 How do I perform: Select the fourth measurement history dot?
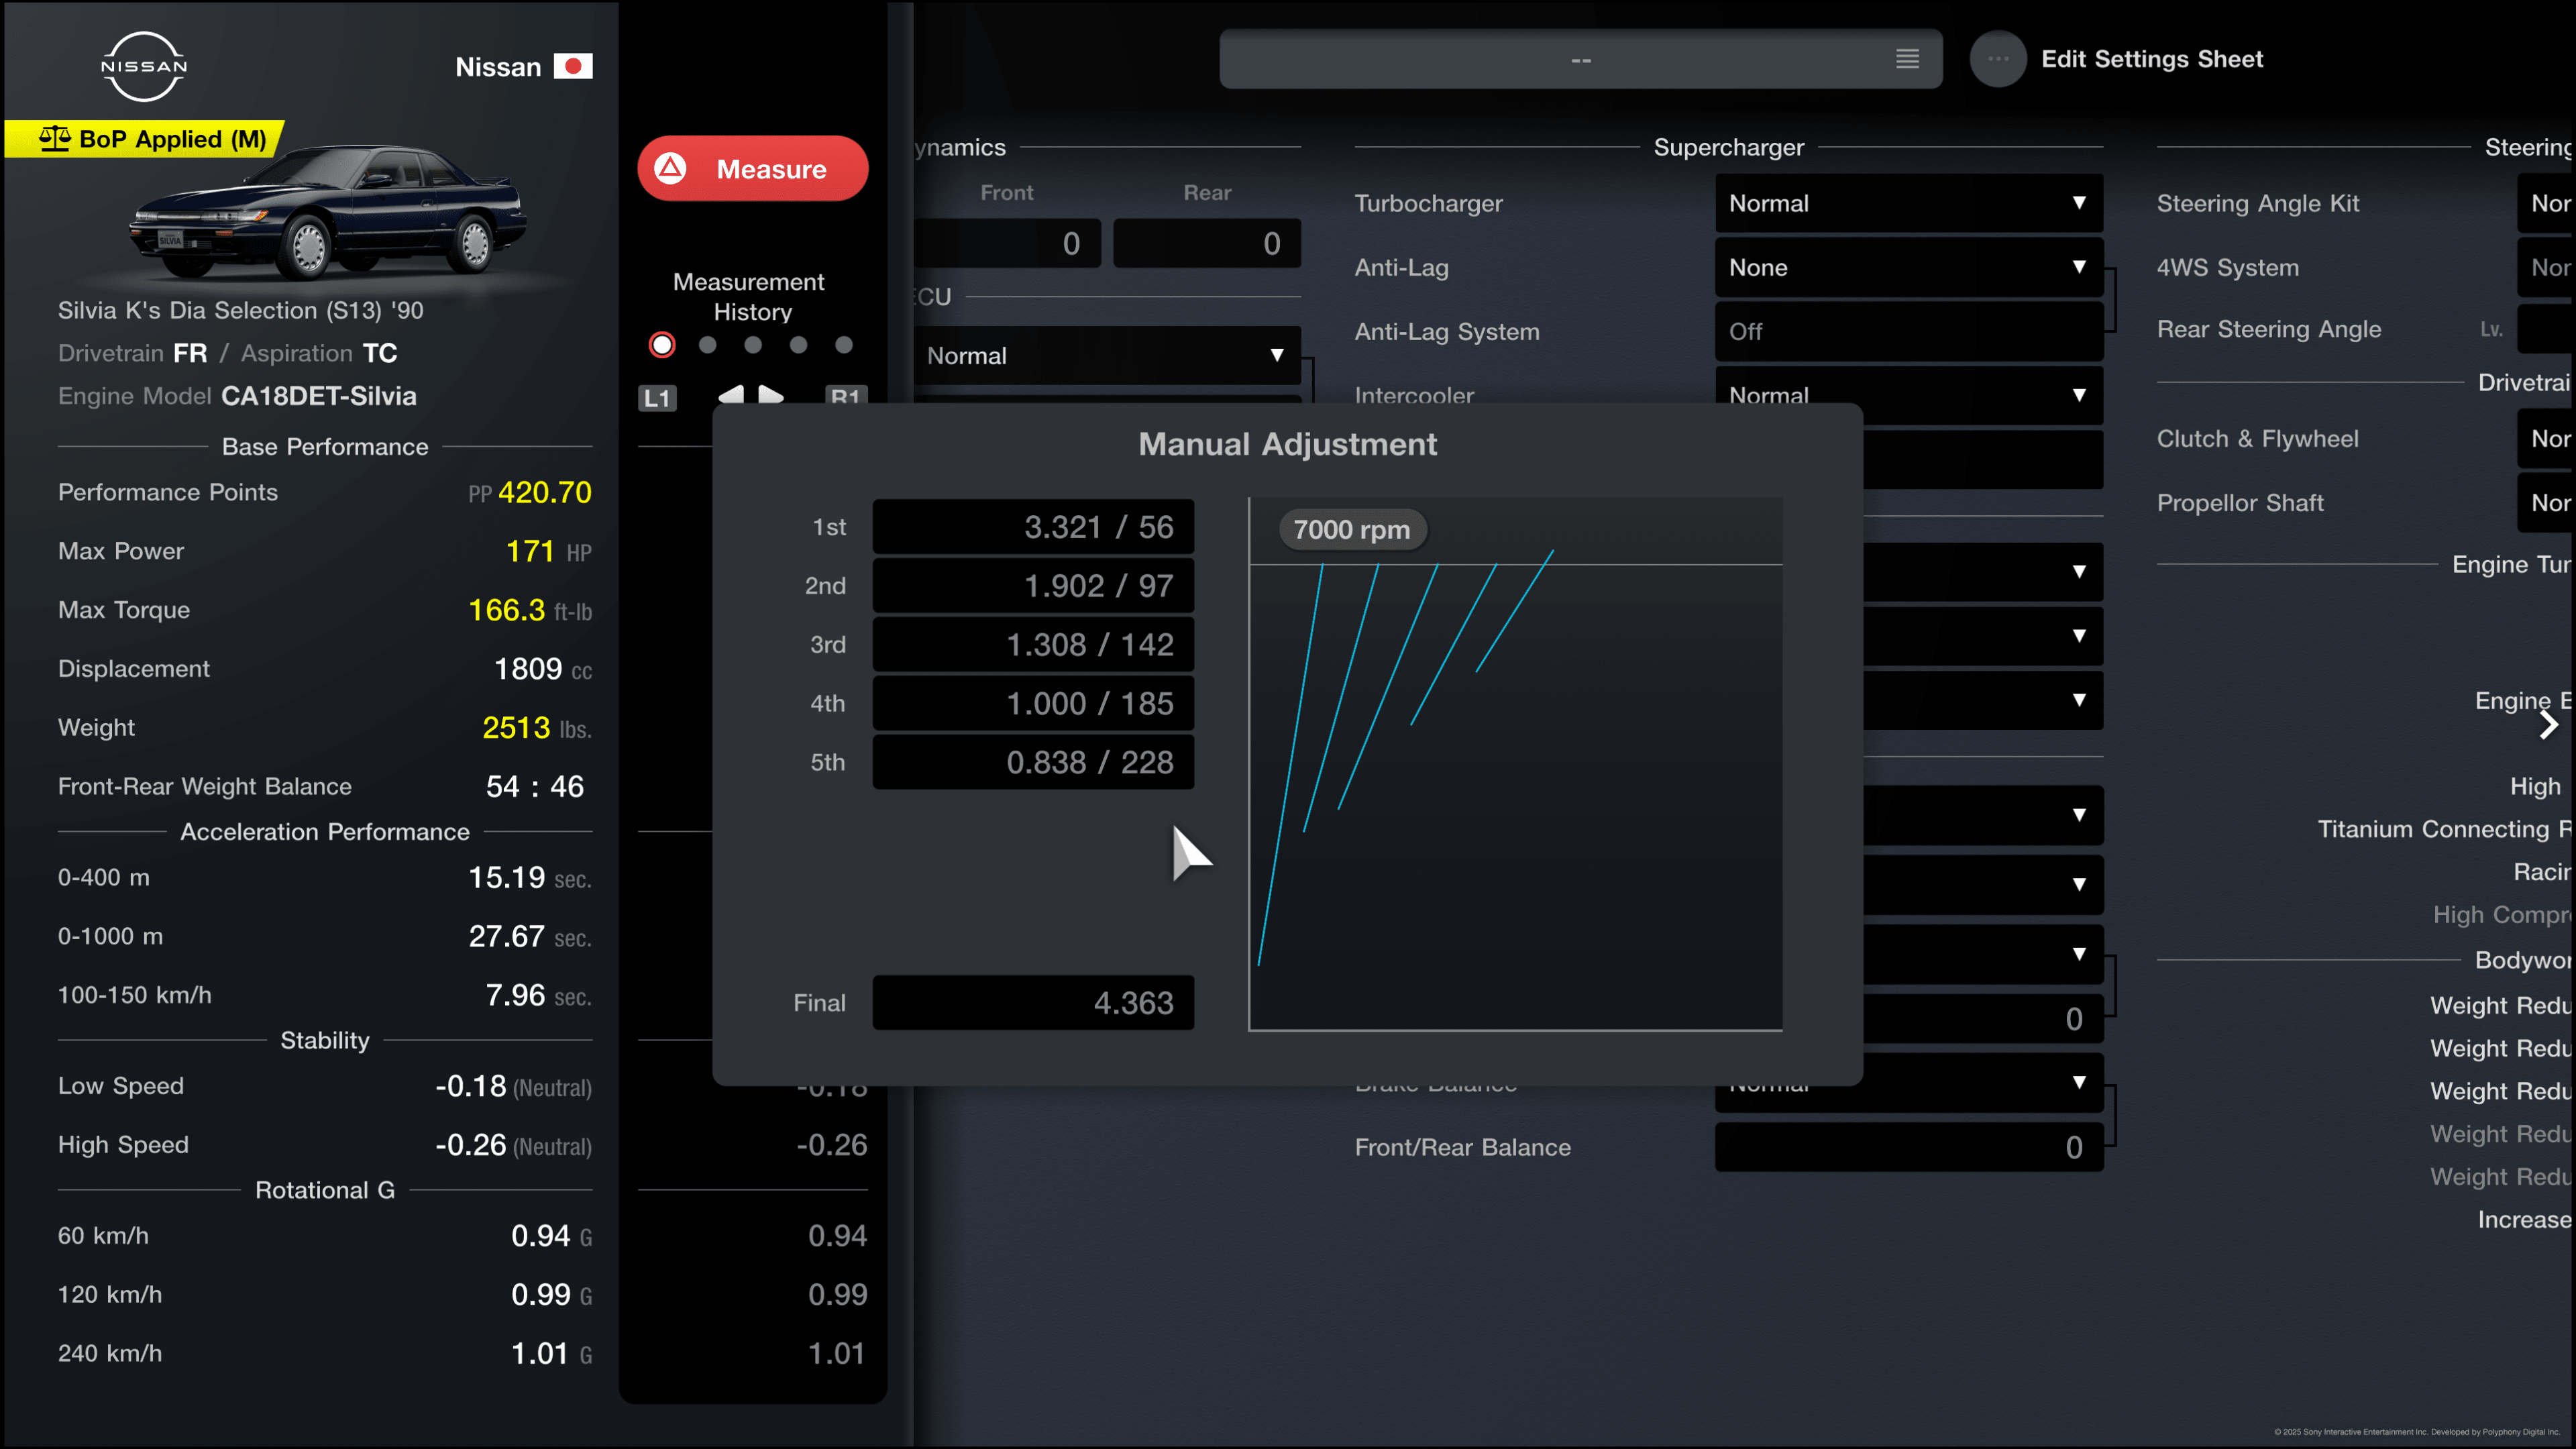coord(798,345)
